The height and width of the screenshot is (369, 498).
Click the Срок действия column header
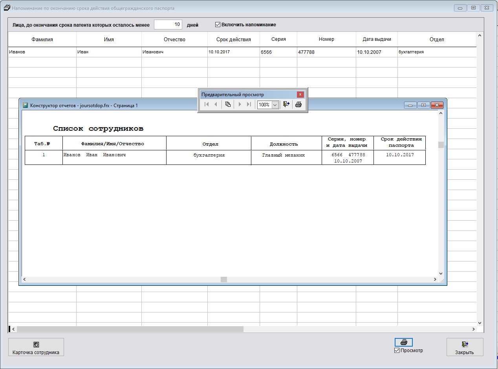[233, 39]
